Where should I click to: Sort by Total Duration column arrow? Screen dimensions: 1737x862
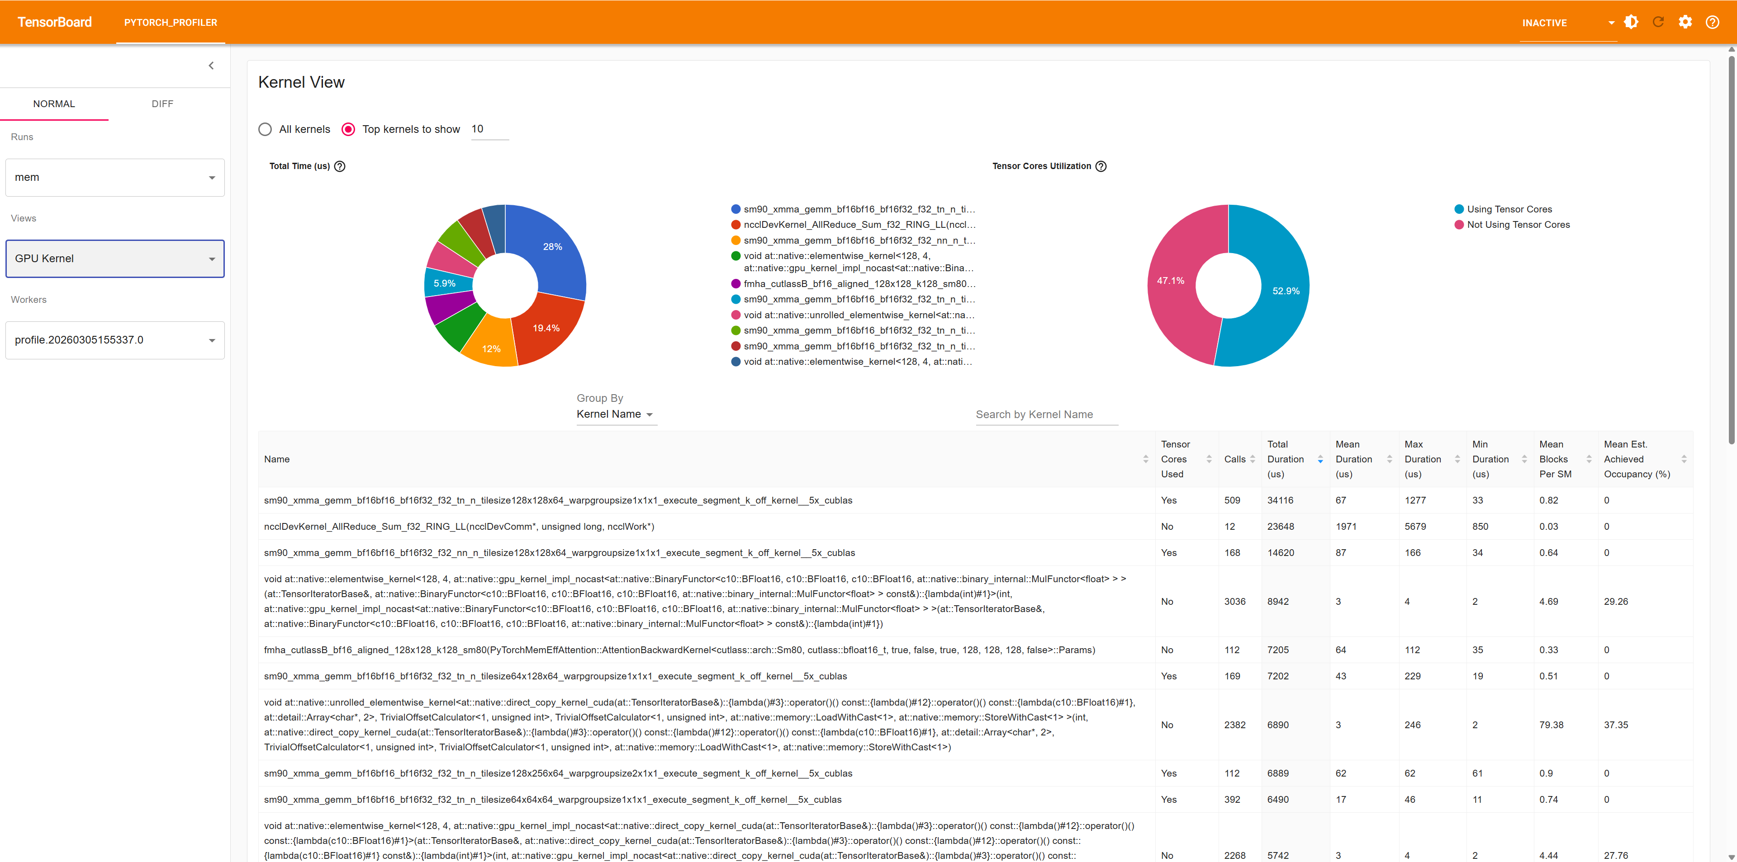click(x=1319, y=459)
